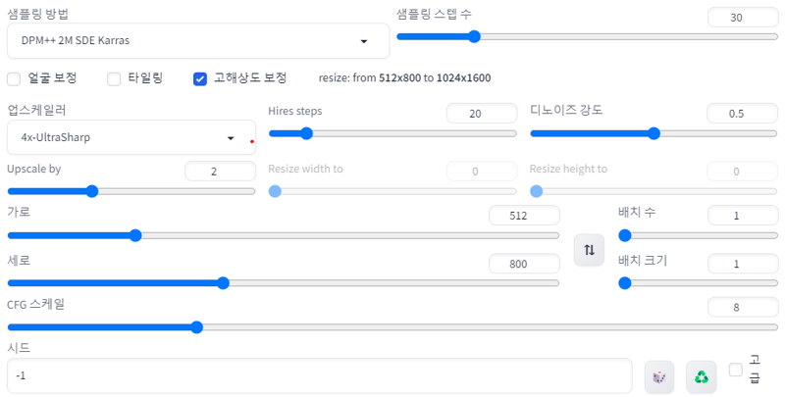Adjust the 샘플링 스텝 수 slider
The width and height of the screenshot is (785, 397).
473,36
